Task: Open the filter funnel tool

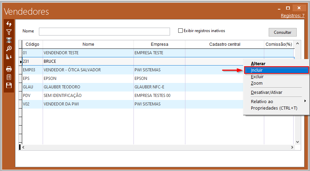Action: 9,32
